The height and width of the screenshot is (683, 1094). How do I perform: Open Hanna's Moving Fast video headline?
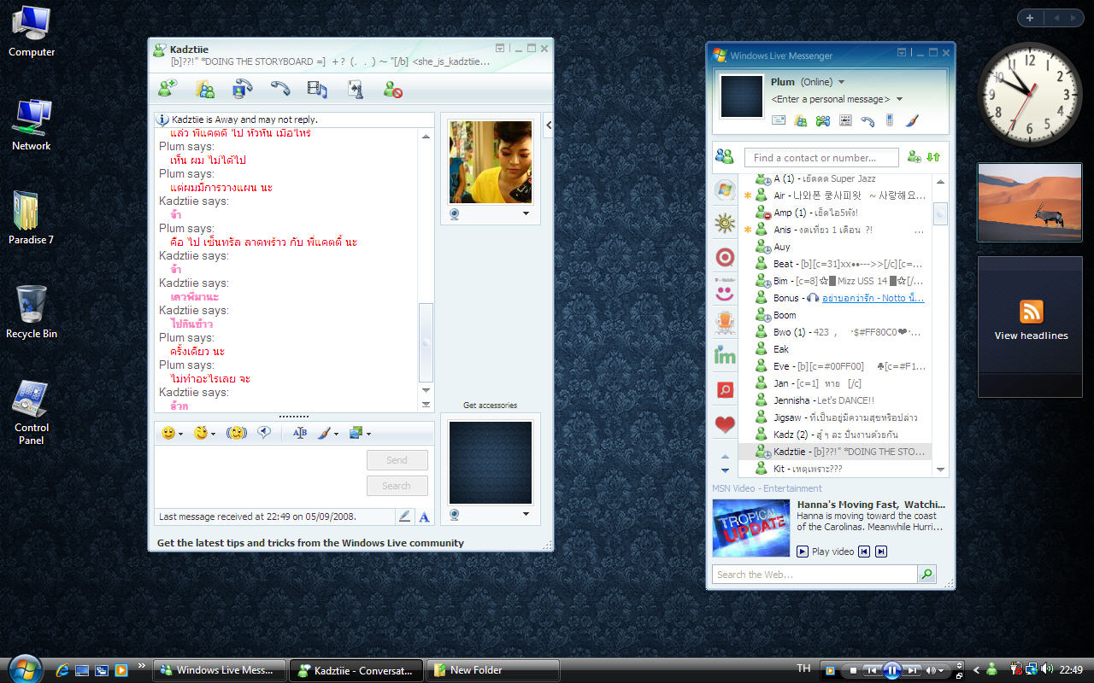(x=871, y=505)
